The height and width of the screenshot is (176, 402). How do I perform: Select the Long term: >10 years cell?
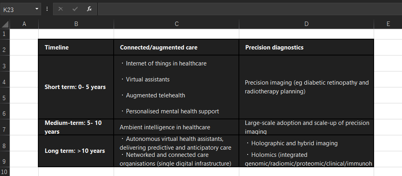click(x=76, y=151)
